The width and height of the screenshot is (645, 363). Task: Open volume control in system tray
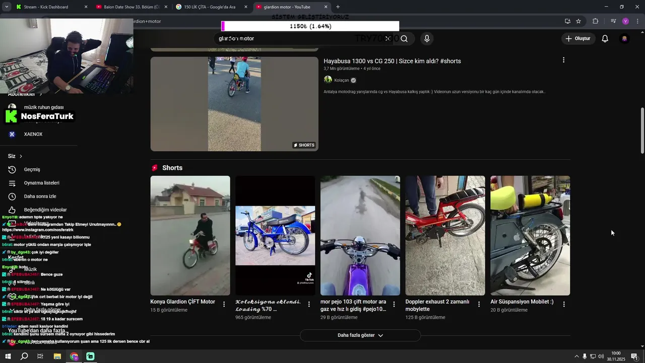coord(601,356)
